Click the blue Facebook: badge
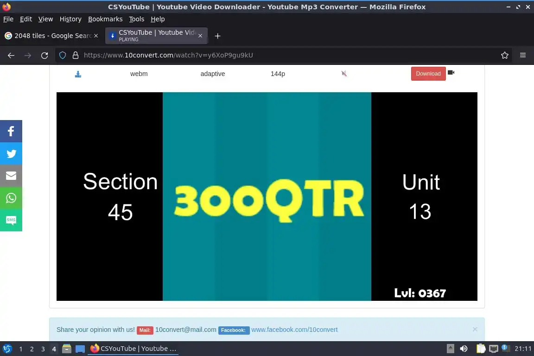This screenshot has height=356, width=534. point(234,330)
